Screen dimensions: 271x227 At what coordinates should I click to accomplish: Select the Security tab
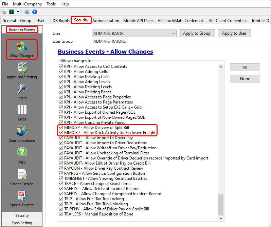coord(81,20)
